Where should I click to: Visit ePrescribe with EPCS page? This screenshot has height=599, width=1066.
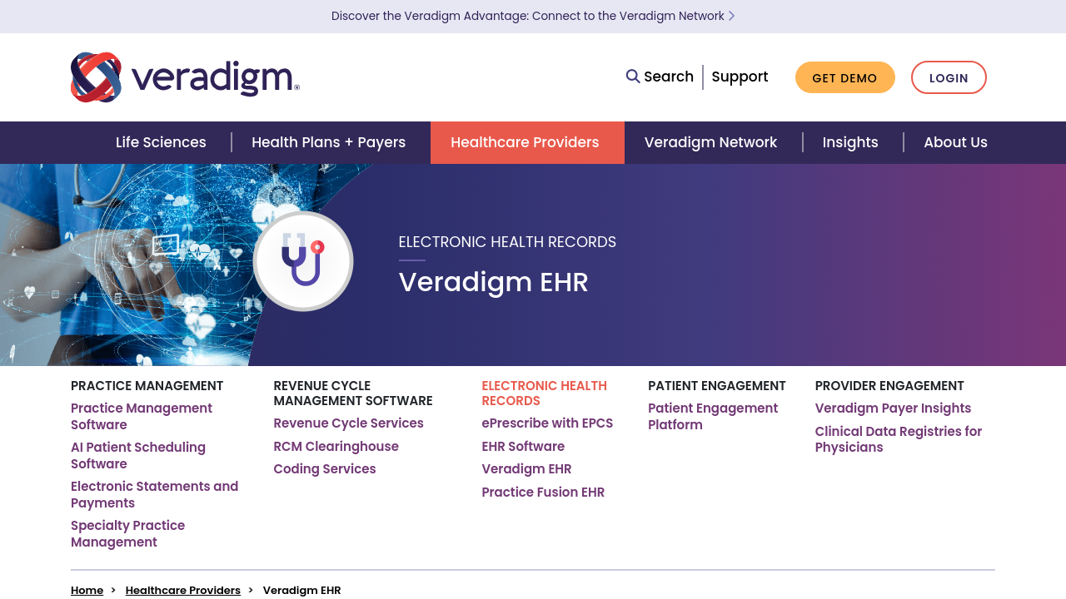point(547,423)
